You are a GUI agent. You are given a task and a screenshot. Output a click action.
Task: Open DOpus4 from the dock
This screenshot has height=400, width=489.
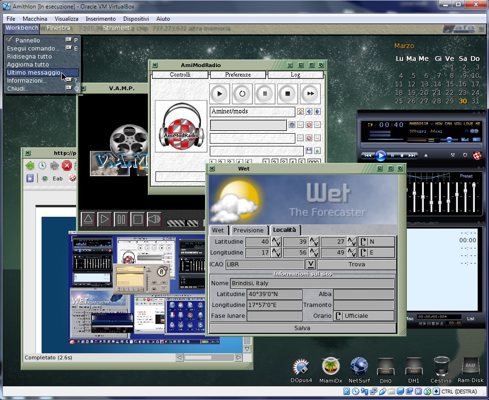(x=301, y=368)
